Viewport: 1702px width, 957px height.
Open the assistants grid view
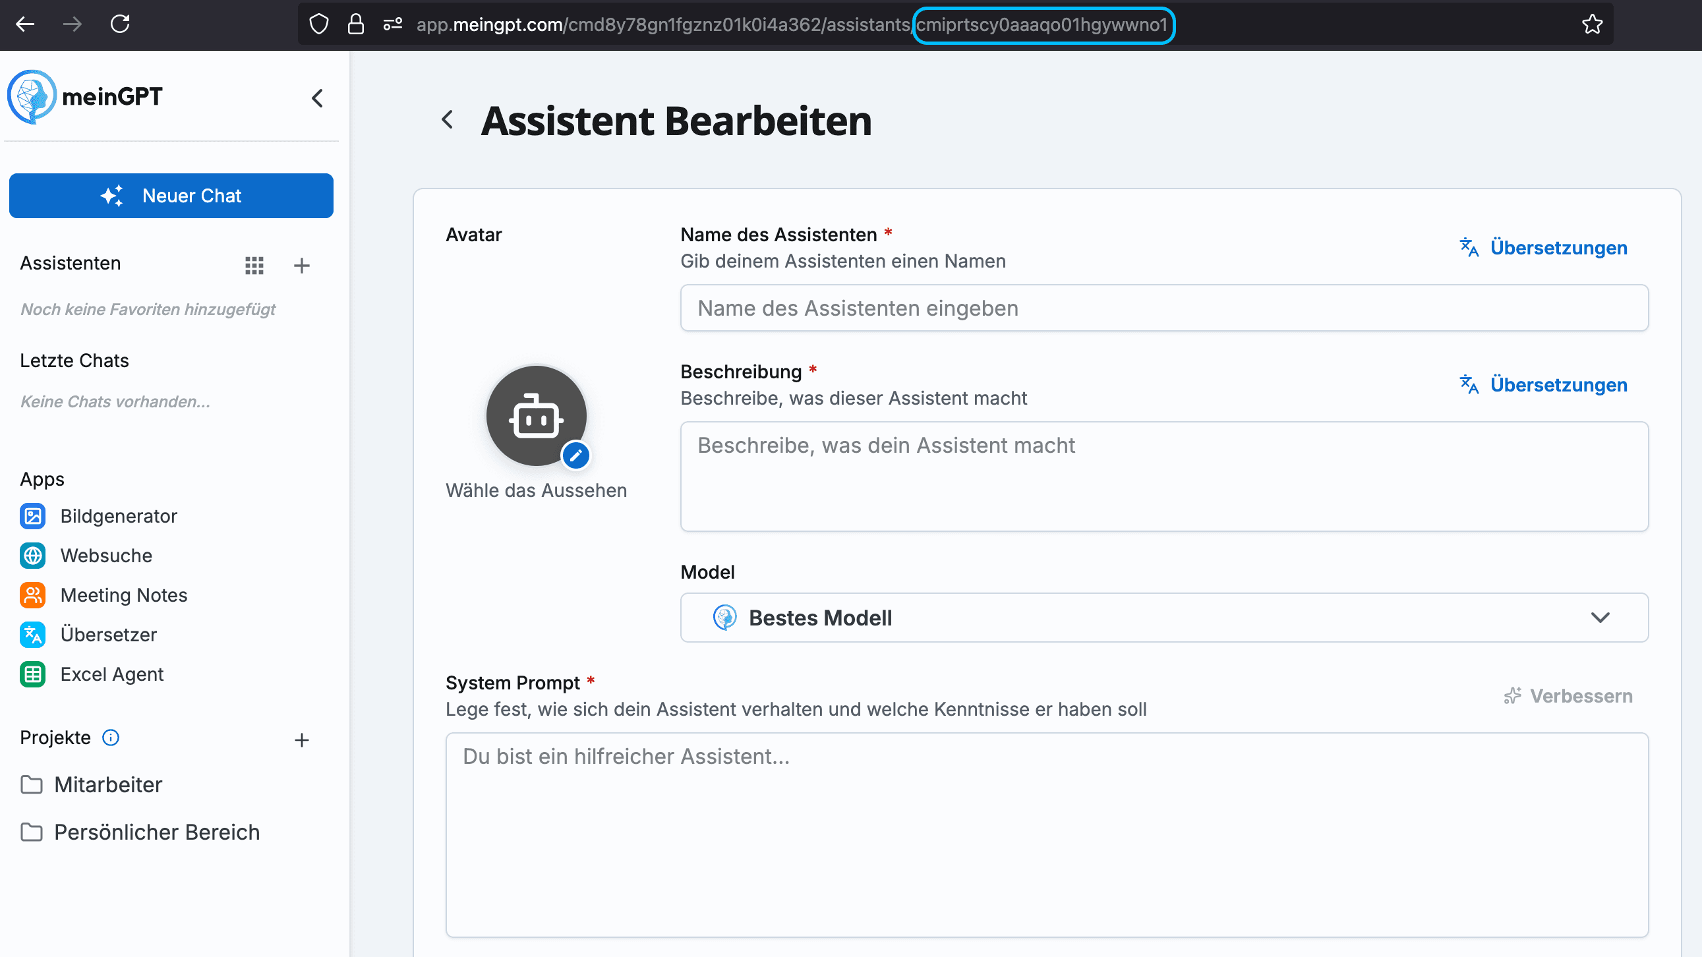pos(254,265)
